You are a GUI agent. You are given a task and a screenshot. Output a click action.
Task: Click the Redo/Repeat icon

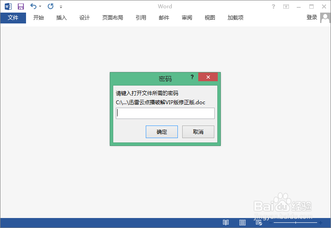(50, 7)
